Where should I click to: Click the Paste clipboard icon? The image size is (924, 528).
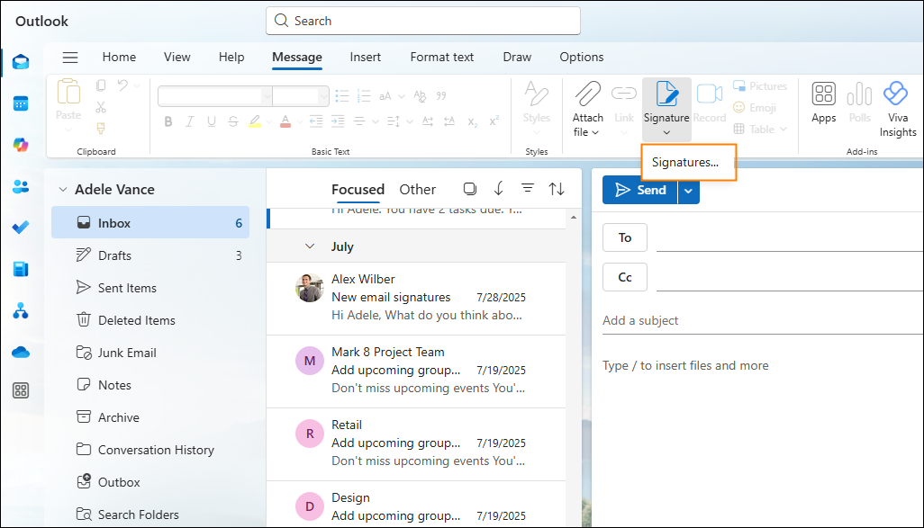click(x=68, y=92)
